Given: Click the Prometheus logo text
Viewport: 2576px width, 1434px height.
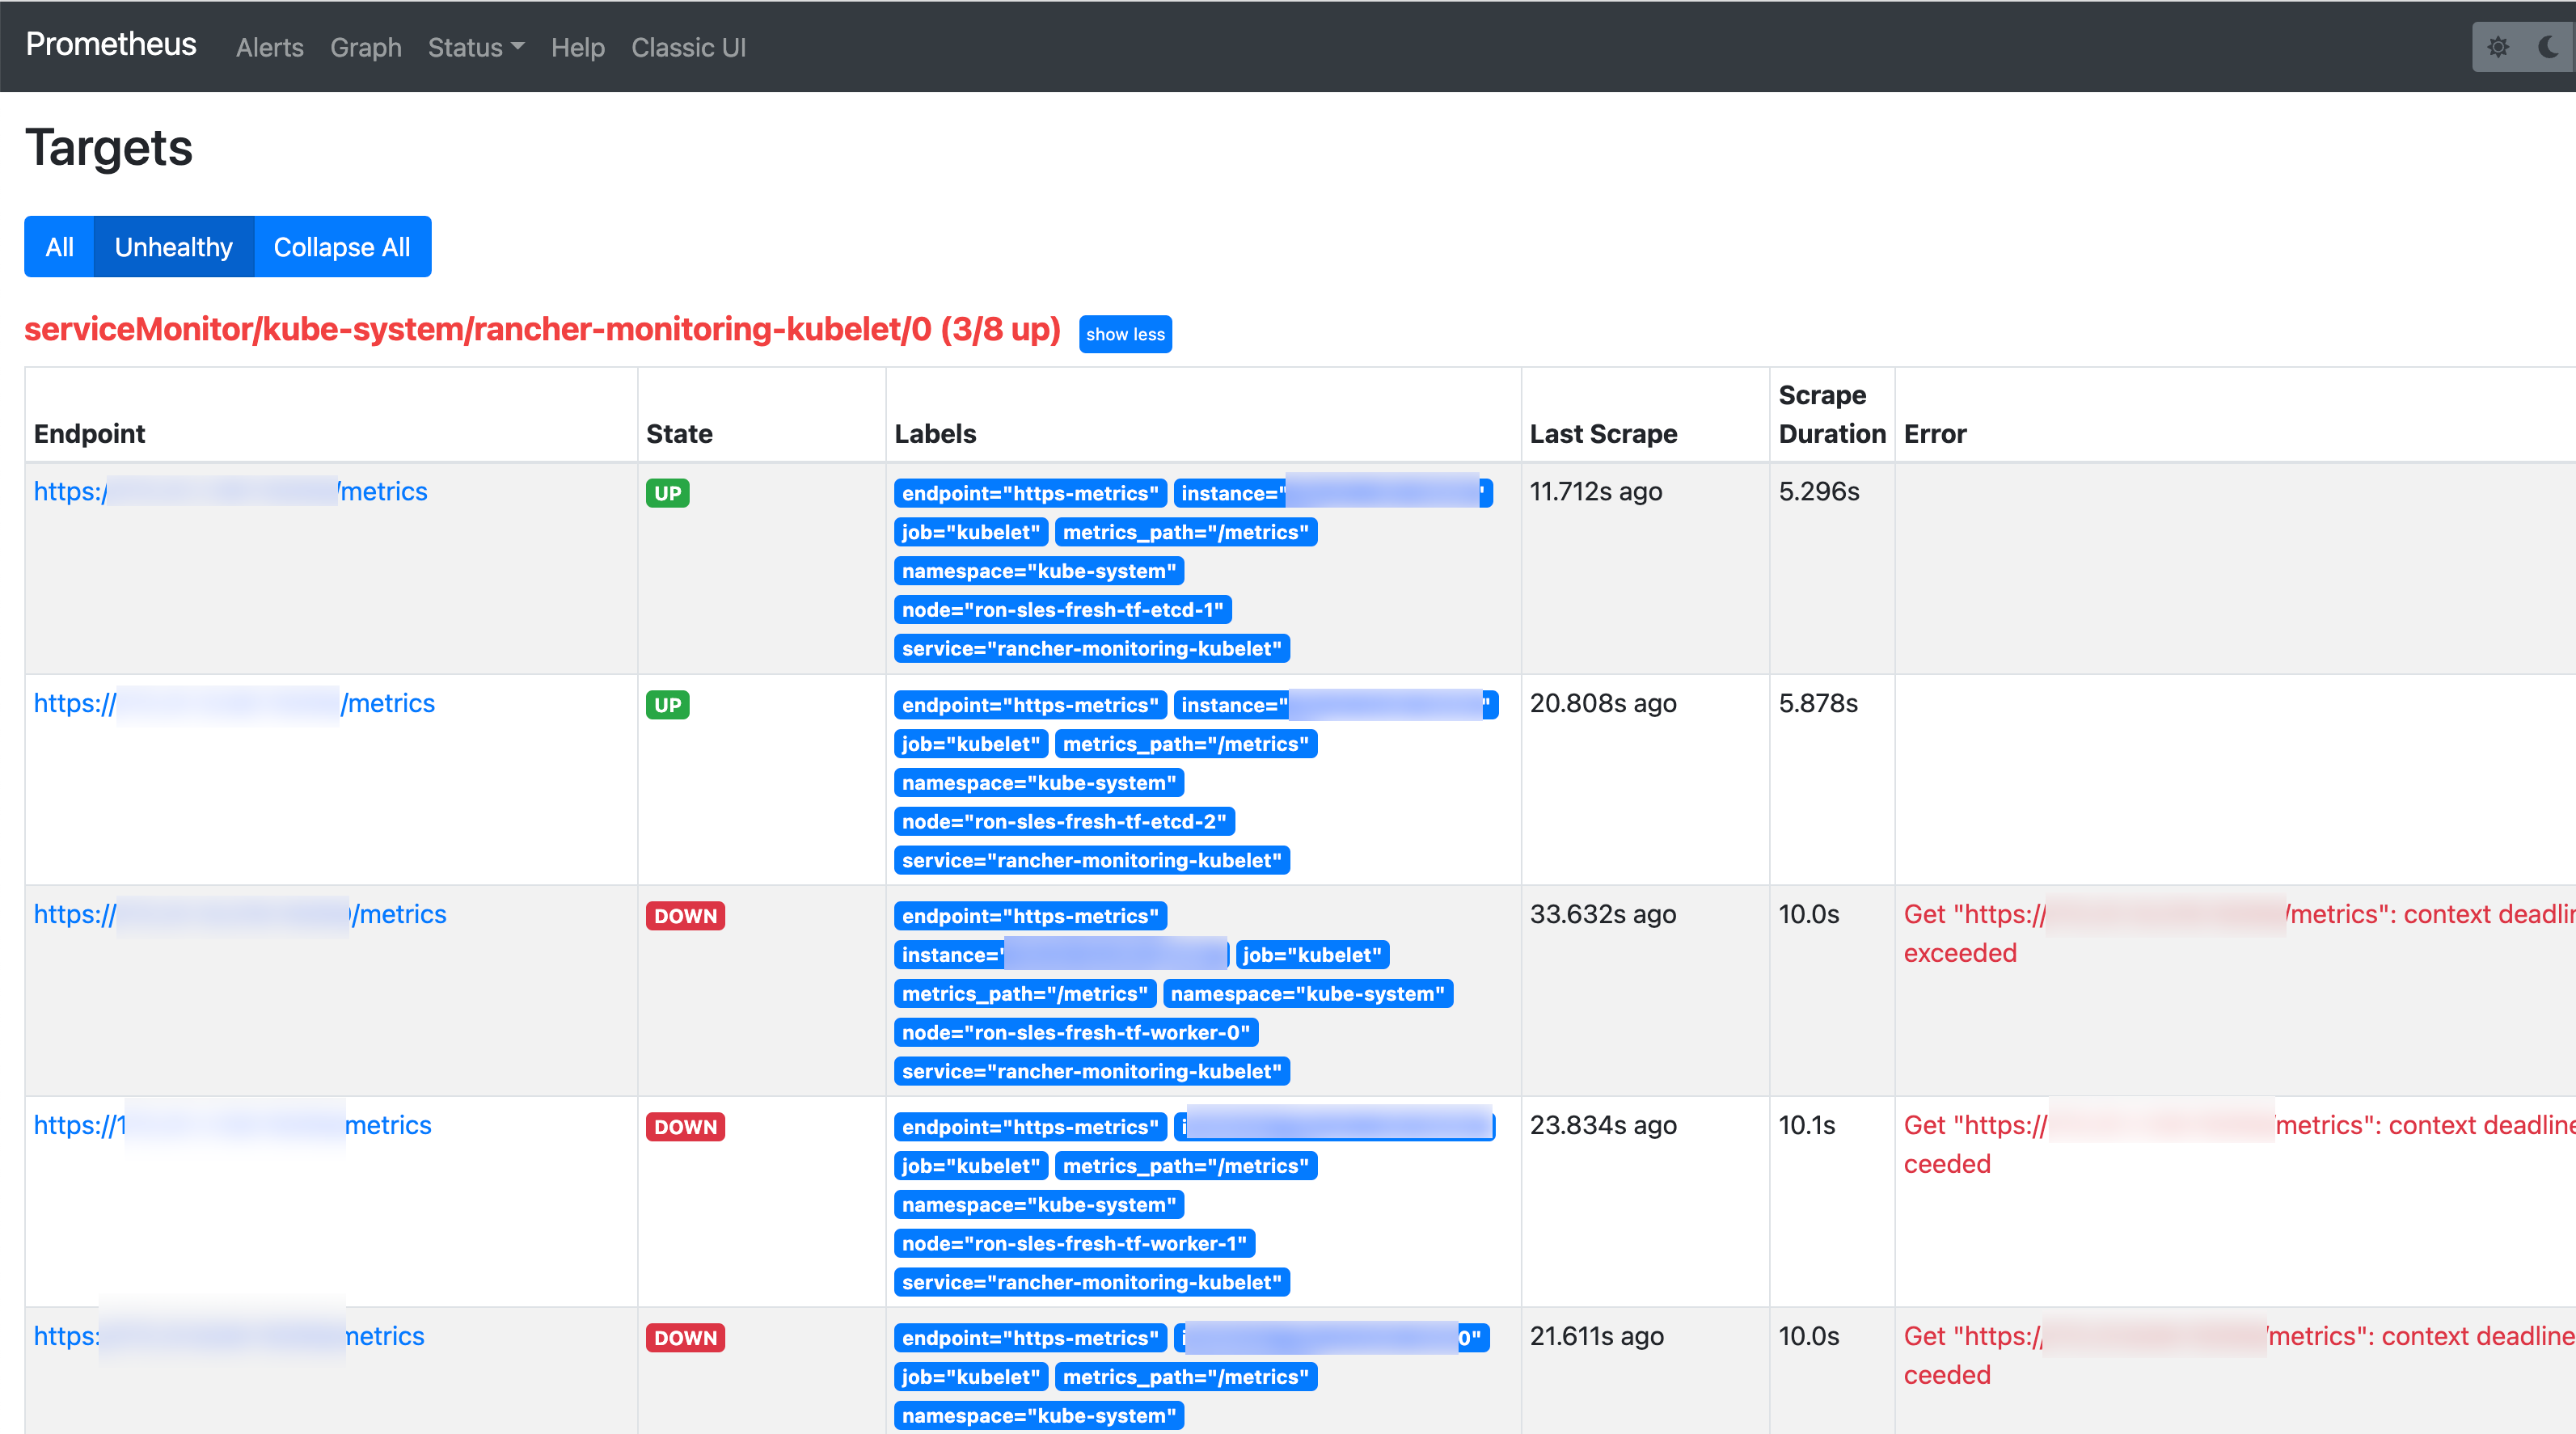Looking at the screenshot, I should pos(110,44).
